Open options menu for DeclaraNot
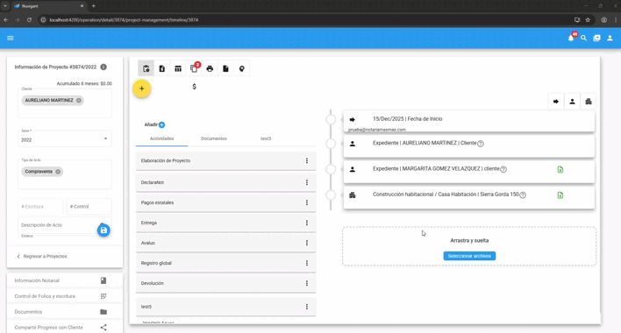The width and height of the screenshot is (621, 333). click(306, 182)
